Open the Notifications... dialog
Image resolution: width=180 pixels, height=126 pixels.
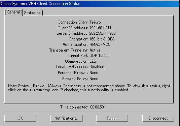[x=66, y=118]
